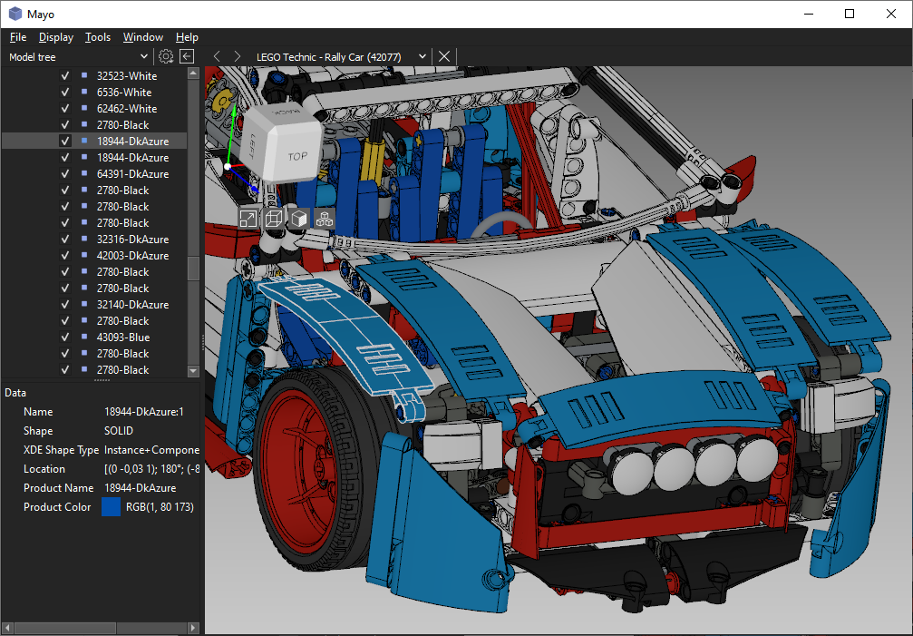
Task: Click the fit-all view icon
Action: point(248,219)
